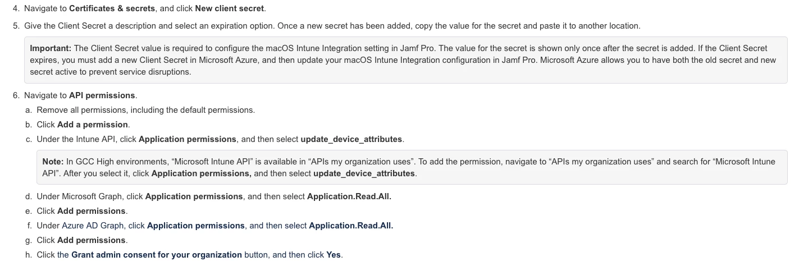Click 'Application permissions' in step d
The width and height of the screenshot is (799, 275).
click(x=194, y=196)
